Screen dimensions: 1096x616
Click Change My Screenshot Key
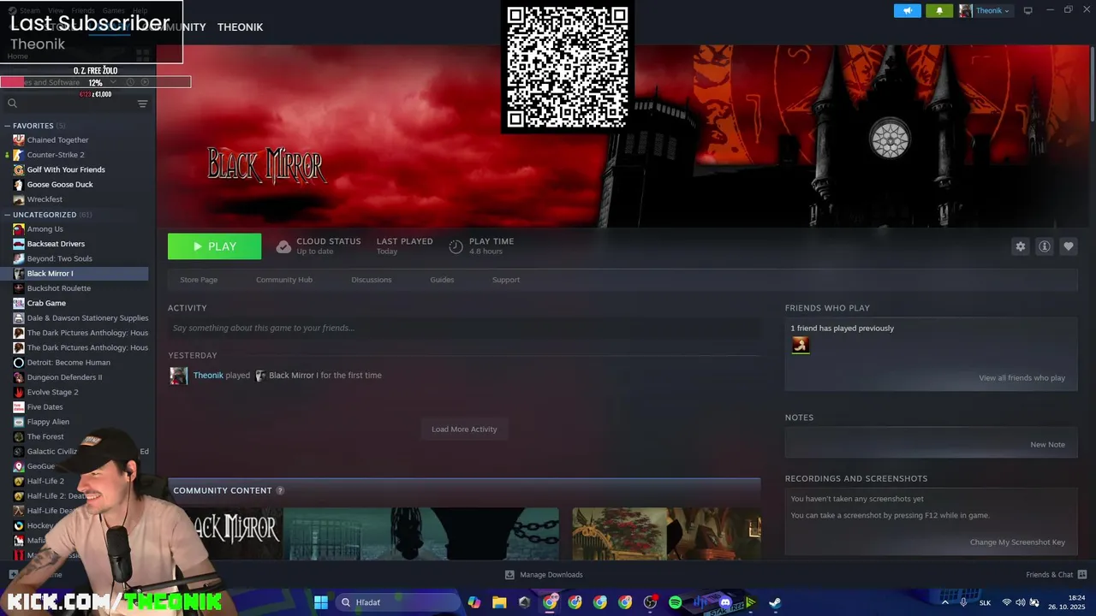click(1017, 542)
